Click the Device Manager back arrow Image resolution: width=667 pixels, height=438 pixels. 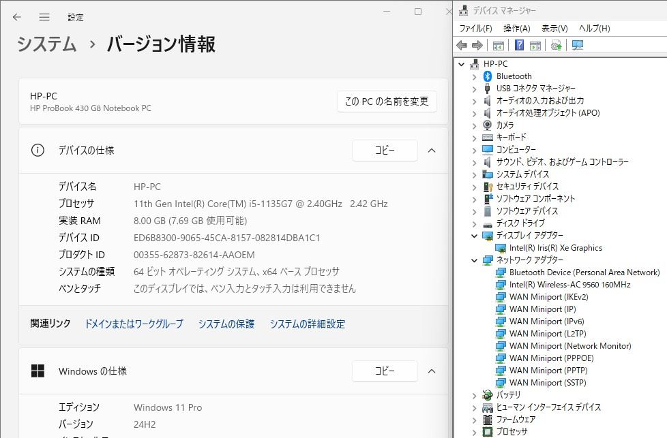(462, 46)
